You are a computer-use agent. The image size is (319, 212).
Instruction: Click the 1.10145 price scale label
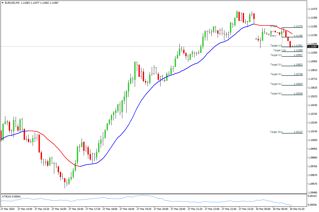pos(313,131)
